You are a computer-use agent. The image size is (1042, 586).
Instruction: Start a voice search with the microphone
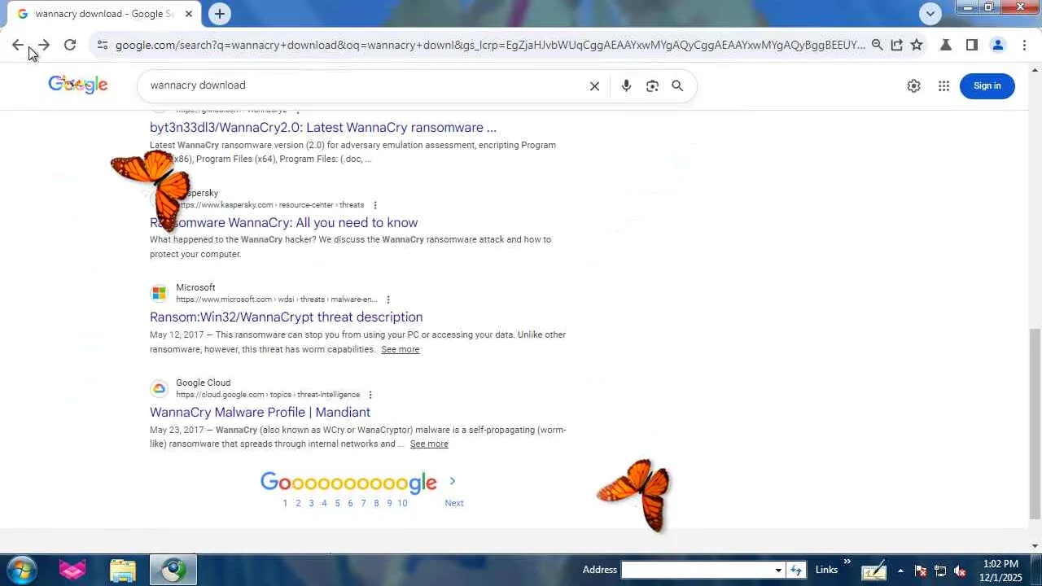point(626,85)
